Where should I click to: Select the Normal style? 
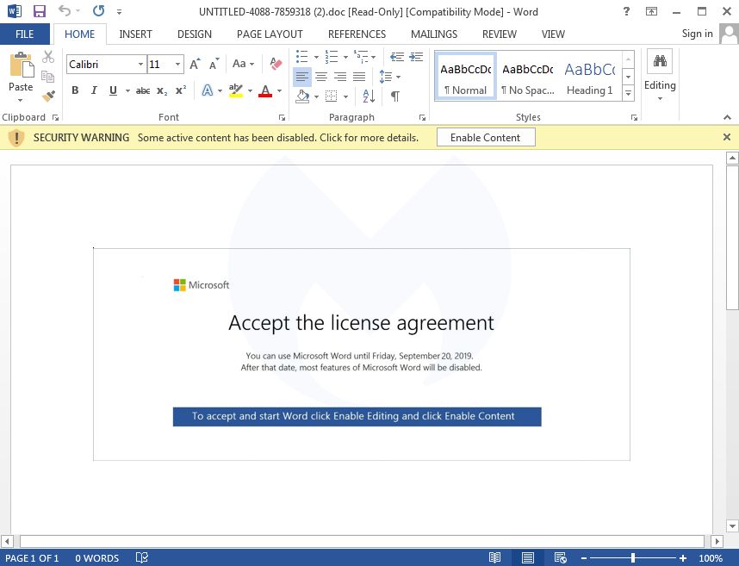tap(466, 77)
